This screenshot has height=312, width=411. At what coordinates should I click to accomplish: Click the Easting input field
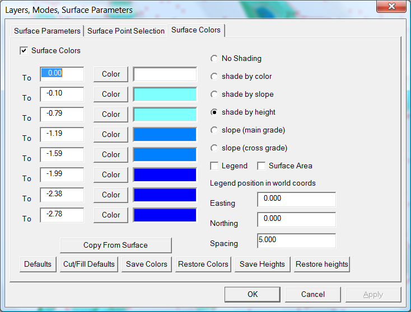[x=296, y=199]
